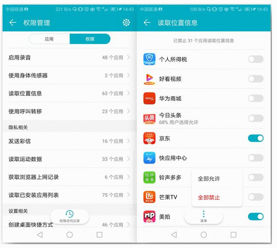Enable location access for 个人所得税
The width and height of the screenshot is (277, 248).
pyautogui.click(x=256, y=59)
